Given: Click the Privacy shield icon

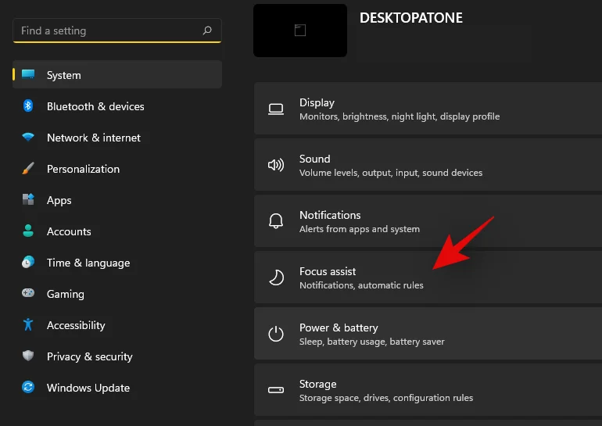Looking at the screenshot, I should pyautogui.click(x=28, y=356).
